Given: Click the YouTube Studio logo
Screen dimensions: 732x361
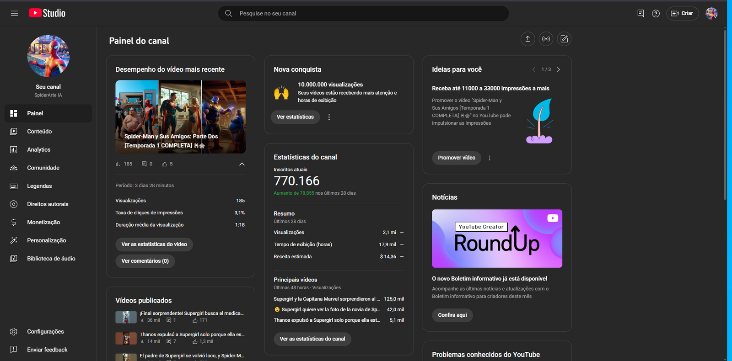Looking at the screenshot, I should click(47, 13).
